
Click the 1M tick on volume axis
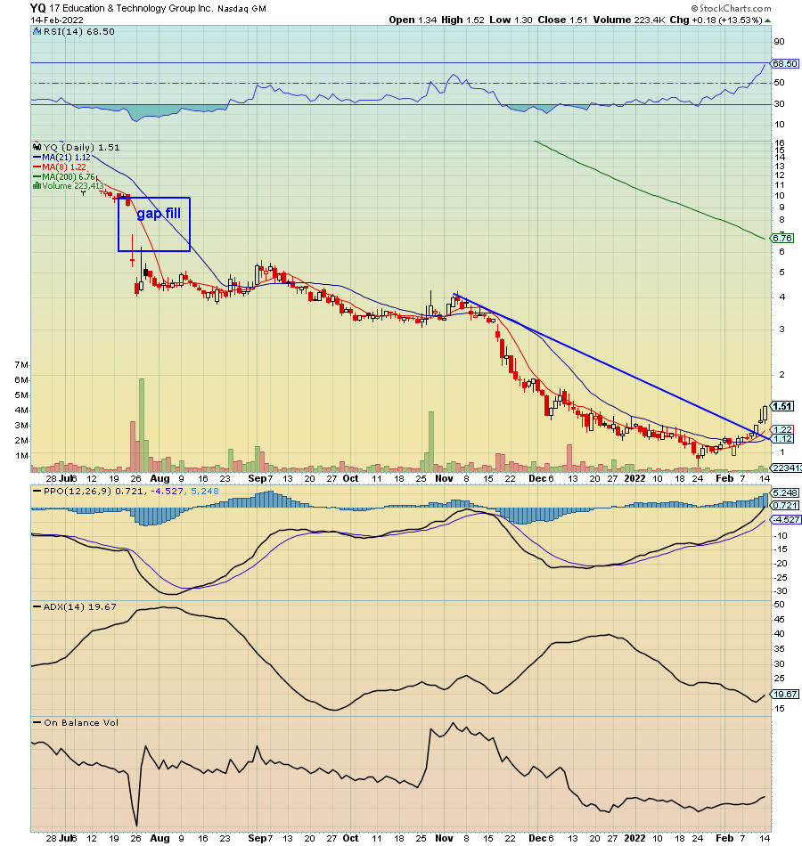click(21, 456)
